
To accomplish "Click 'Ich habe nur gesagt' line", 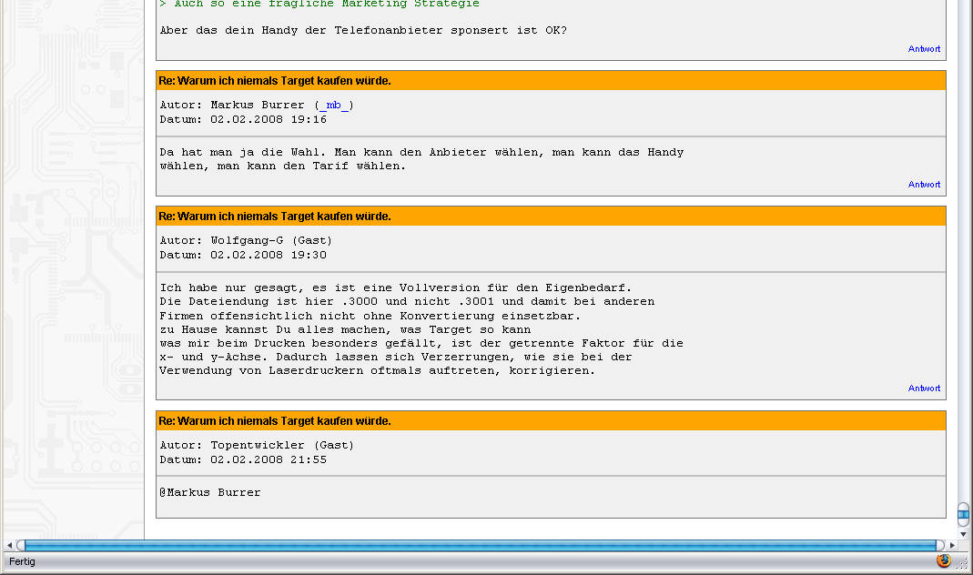I will tap(396, 287).
